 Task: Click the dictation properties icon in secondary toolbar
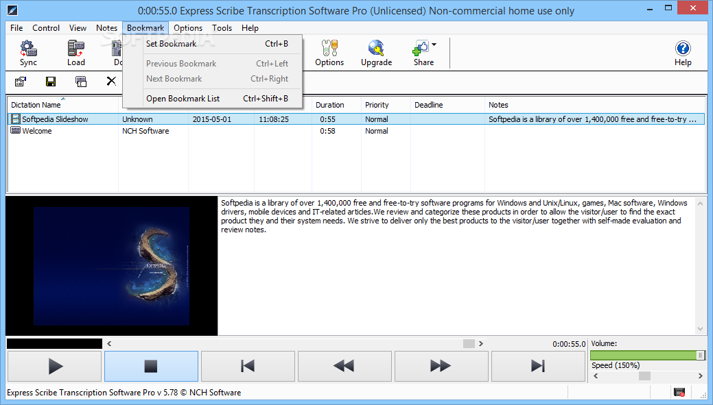point(21,82)
